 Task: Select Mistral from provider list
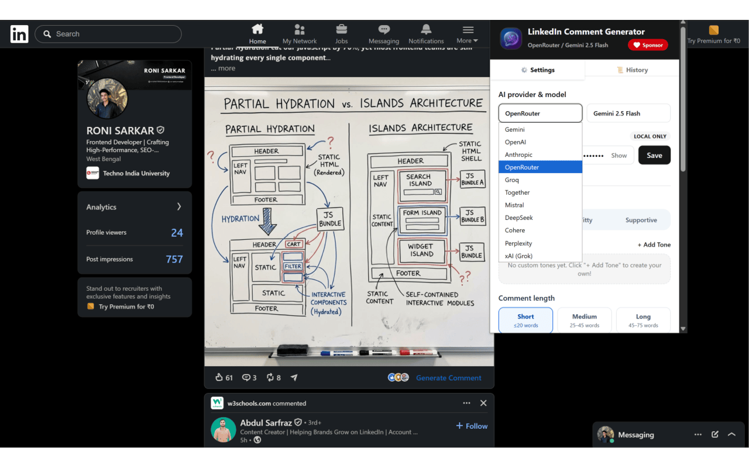(x=540, y=205)
